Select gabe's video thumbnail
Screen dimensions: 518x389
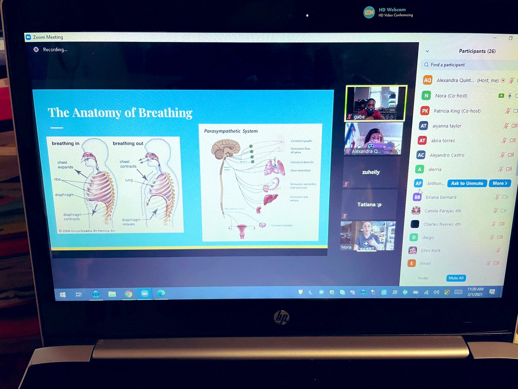pos(375,103)
